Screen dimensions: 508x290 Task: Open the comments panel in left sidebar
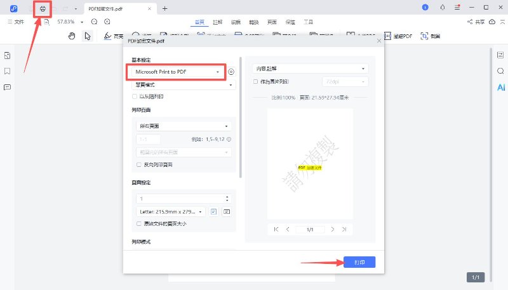coord(8,87)
